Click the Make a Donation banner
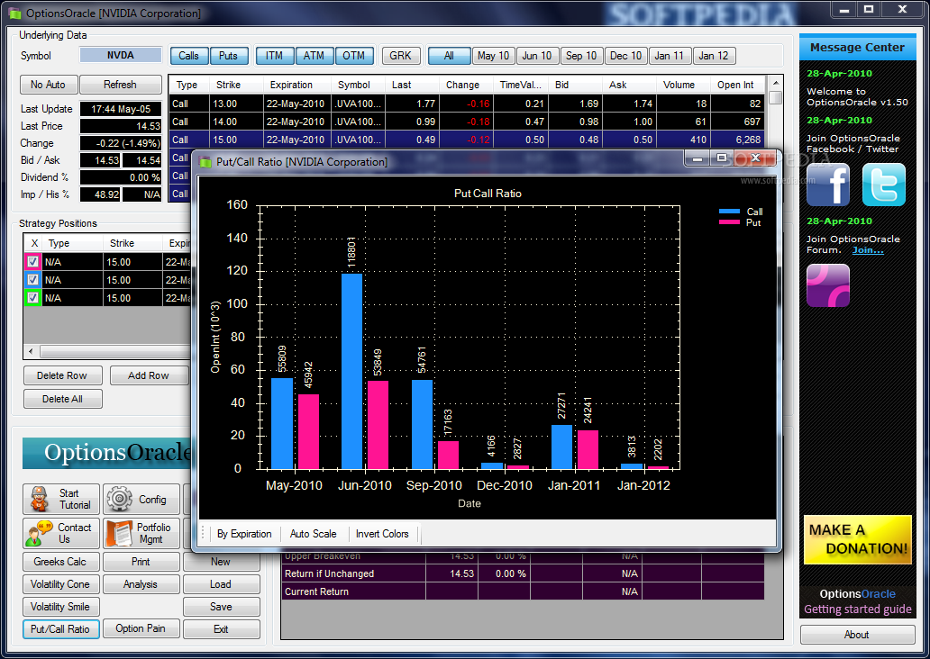This screenshot has height=659, width=930. [x=858, y=539]
